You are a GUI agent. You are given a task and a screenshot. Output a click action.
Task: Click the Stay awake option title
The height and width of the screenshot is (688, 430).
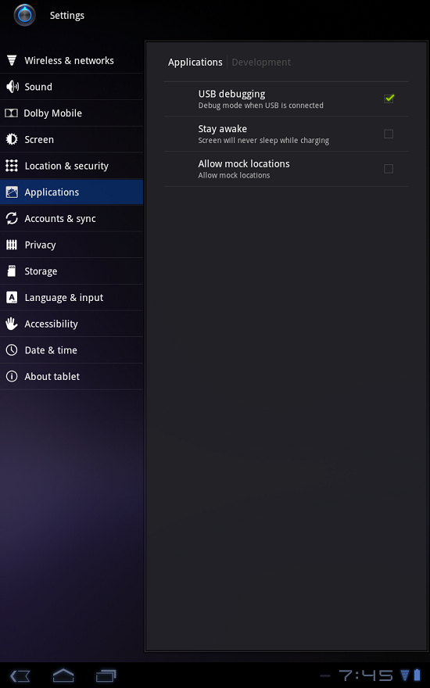coord(223,128)
